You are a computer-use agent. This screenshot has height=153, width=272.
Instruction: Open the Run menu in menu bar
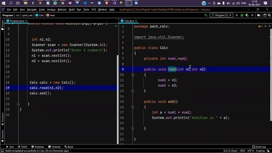pos(79,9)
